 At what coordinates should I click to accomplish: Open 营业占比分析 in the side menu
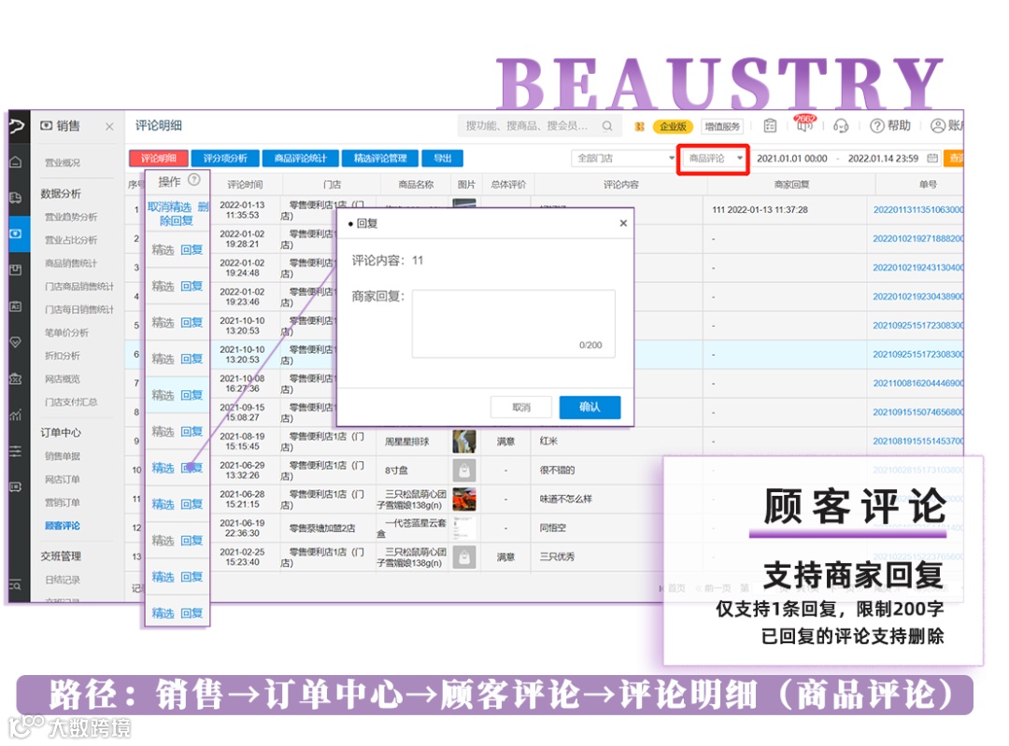[x=71, y=240]
